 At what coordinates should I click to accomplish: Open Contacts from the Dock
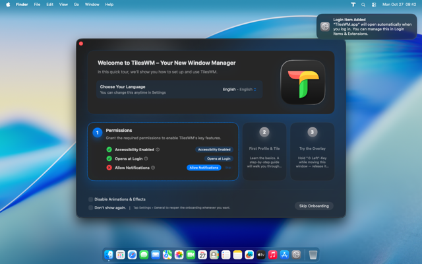tap(214, 255)
